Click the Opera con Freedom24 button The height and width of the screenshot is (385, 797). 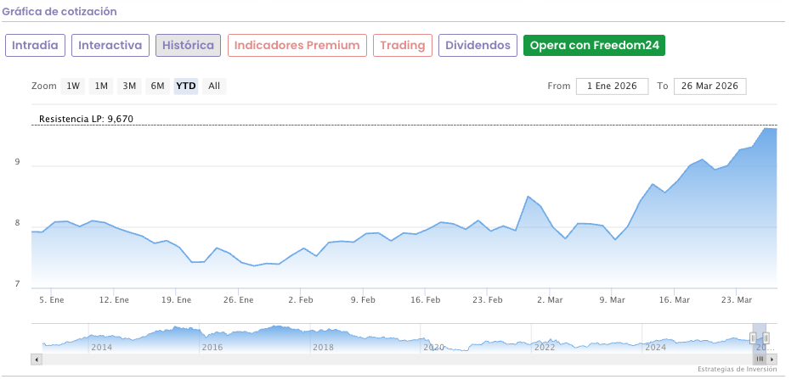[595, 45]
